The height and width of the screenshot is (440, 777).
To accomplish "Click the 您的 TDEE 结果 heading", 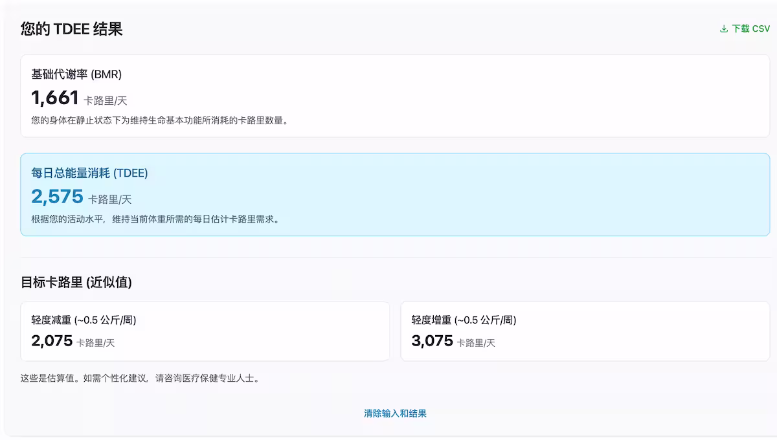I will (x=71, y=28).
